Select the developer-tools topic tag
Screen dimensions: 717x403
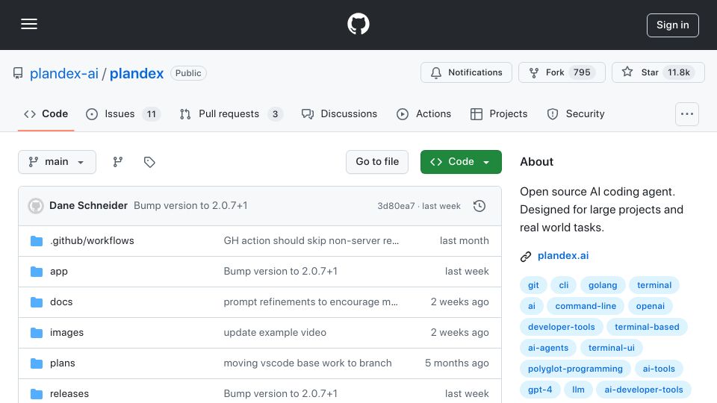pyautogui.click(x=562, y=327)
